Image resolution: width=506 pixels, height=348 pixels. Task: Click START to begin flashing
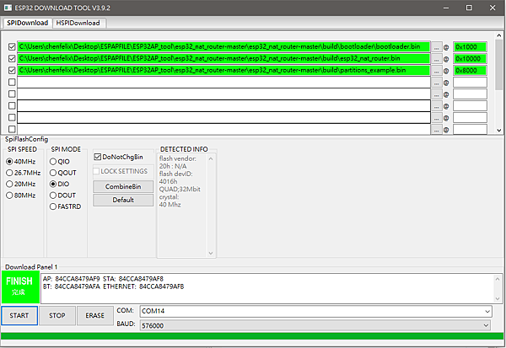pos(19,315)
